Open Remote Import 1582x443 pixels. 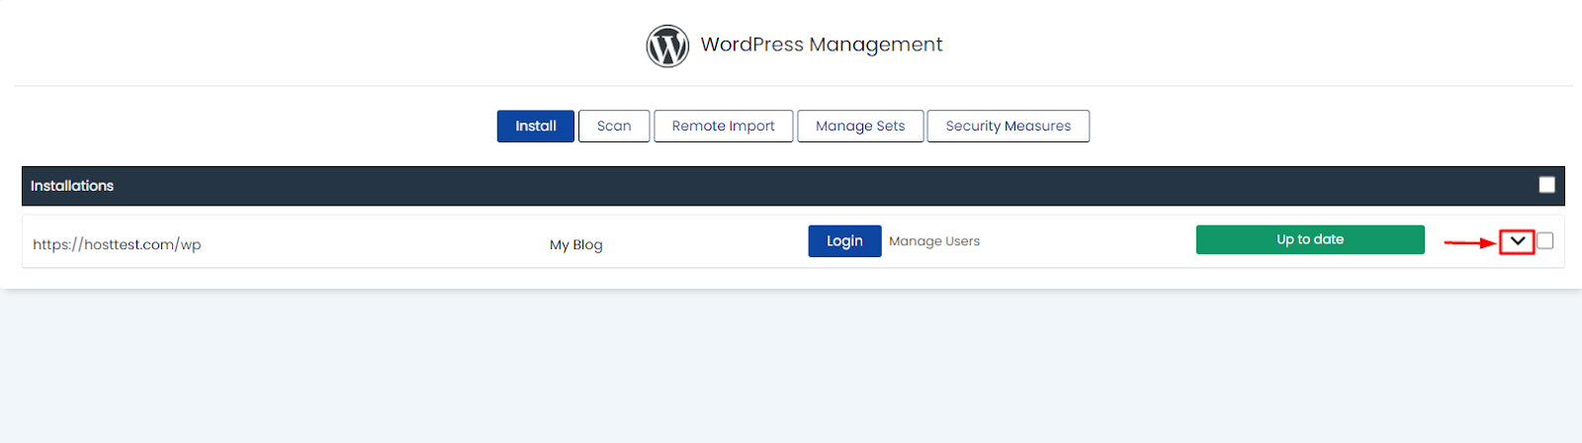(724, 126)
